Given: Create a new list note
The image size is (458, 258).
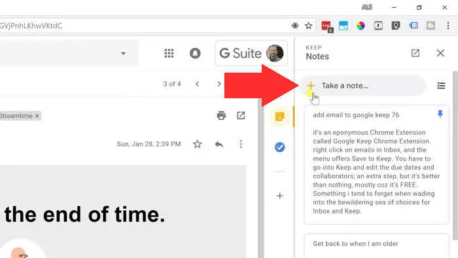Looking at the screenshot, I should pos(441,86).
